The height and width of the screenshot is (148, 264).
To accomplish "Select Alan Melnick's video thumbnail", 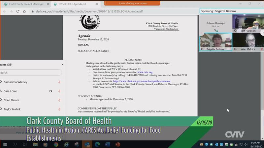I will [x=248, y=42].
